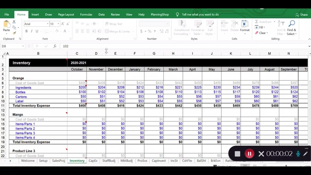Click the Insert Function fx icon
The height and width of the screenshot is (175, 311).
55,46
